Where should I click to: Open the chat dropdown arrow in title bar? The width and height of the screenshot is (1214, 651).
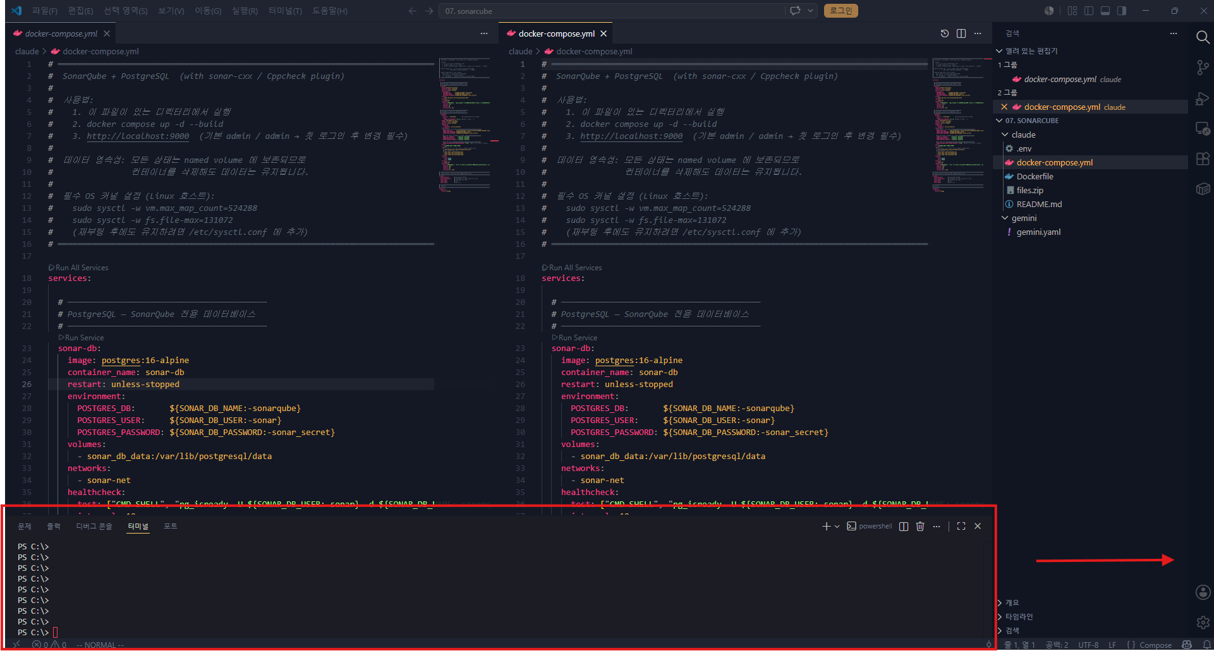pos(811,11)
